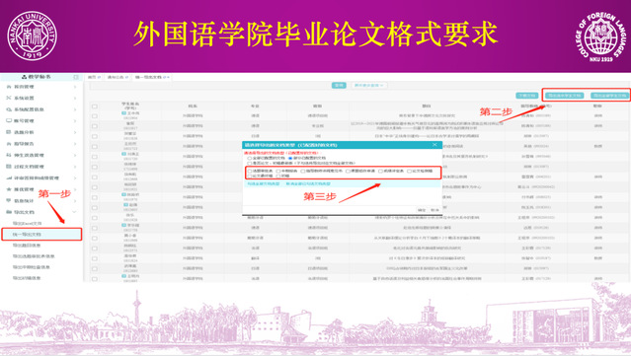Expand the 账号管理 menu chevron
Screen dimensions: 631x356
tap(75, 120)
